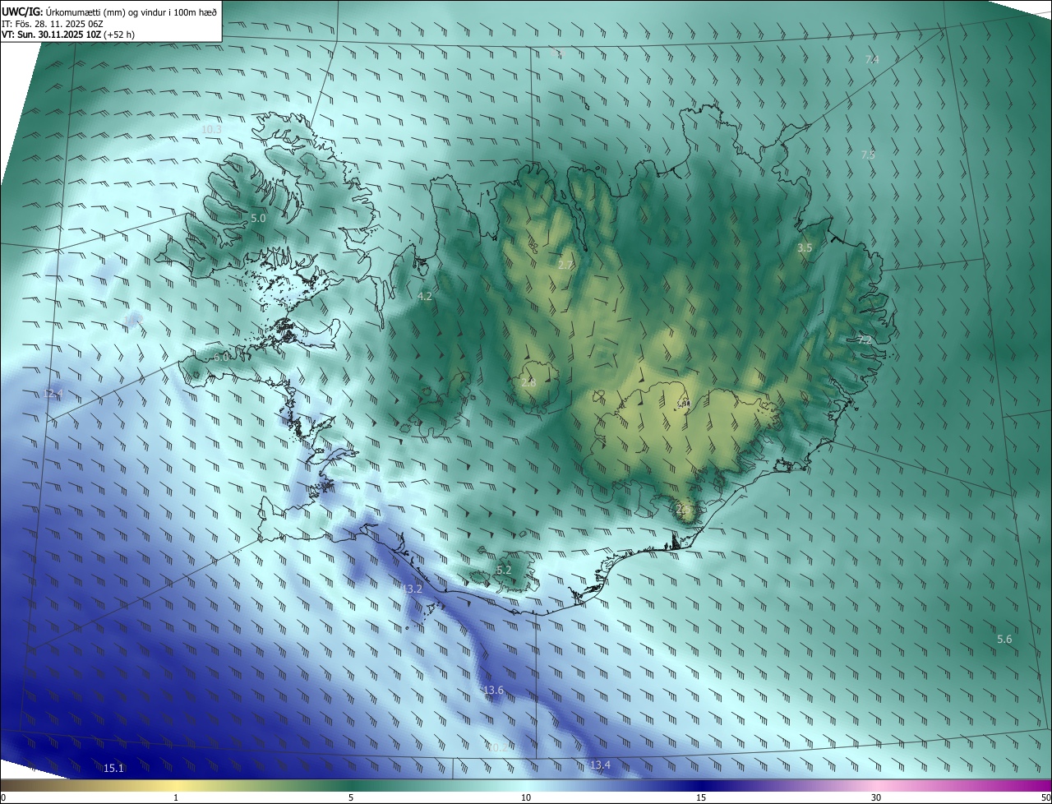The width and height of the screenshot is (1052, 804).
Task: Select the valid time line 'VT: Sun. 30.11.2025 10Z (+52 h)'
Action: pos(68,35)
